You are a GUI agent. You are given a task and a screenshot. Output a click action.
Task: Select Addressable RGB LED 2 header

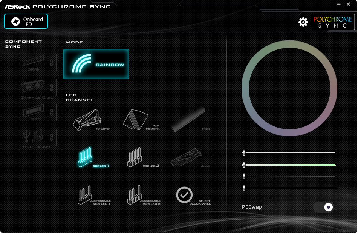point(144,195)
